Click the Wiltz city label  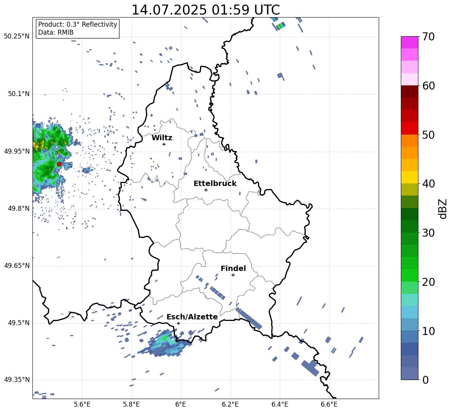(162, 138)
